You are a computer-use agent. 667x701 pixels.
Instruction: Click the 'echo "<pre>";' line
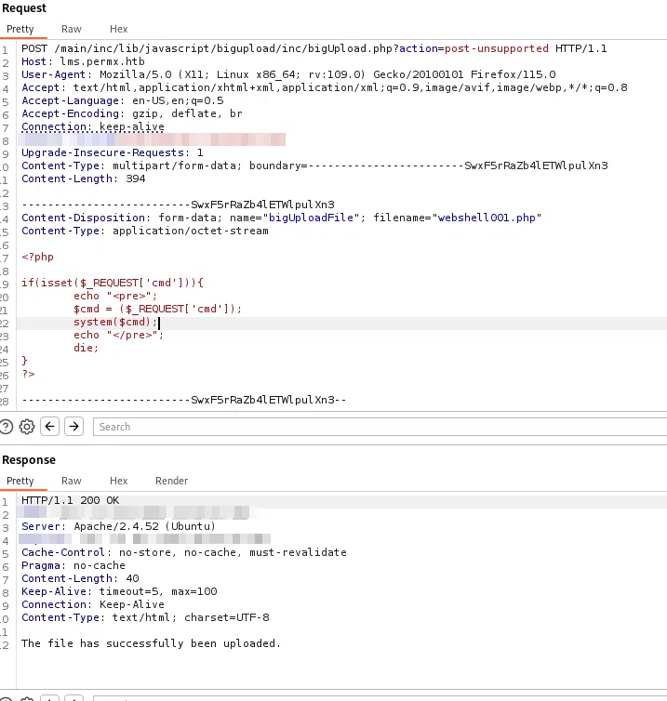(x=115, y=296)
